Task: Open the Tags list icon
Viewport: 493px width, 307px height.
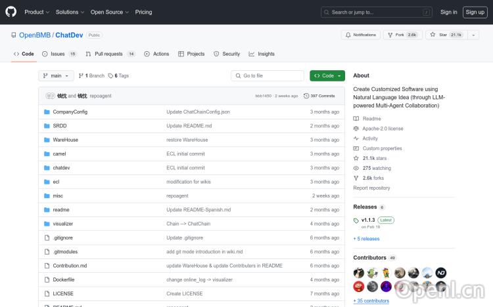Action: coord(111,76)
